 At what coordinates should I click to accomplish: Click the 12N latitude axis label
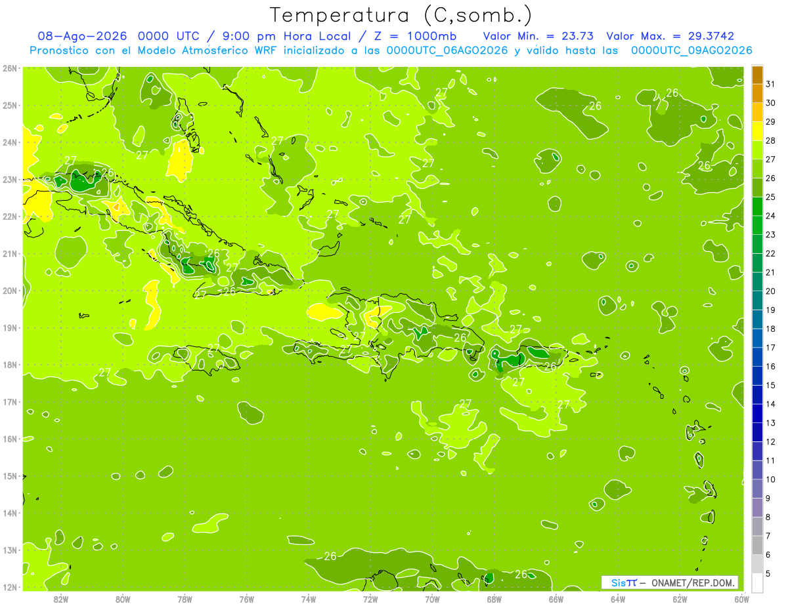tap(10, 587)
